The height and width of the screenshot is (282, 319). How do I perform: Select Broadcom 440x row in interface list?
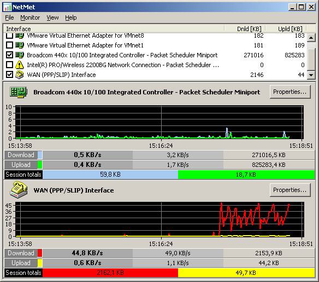coord(122,55)
